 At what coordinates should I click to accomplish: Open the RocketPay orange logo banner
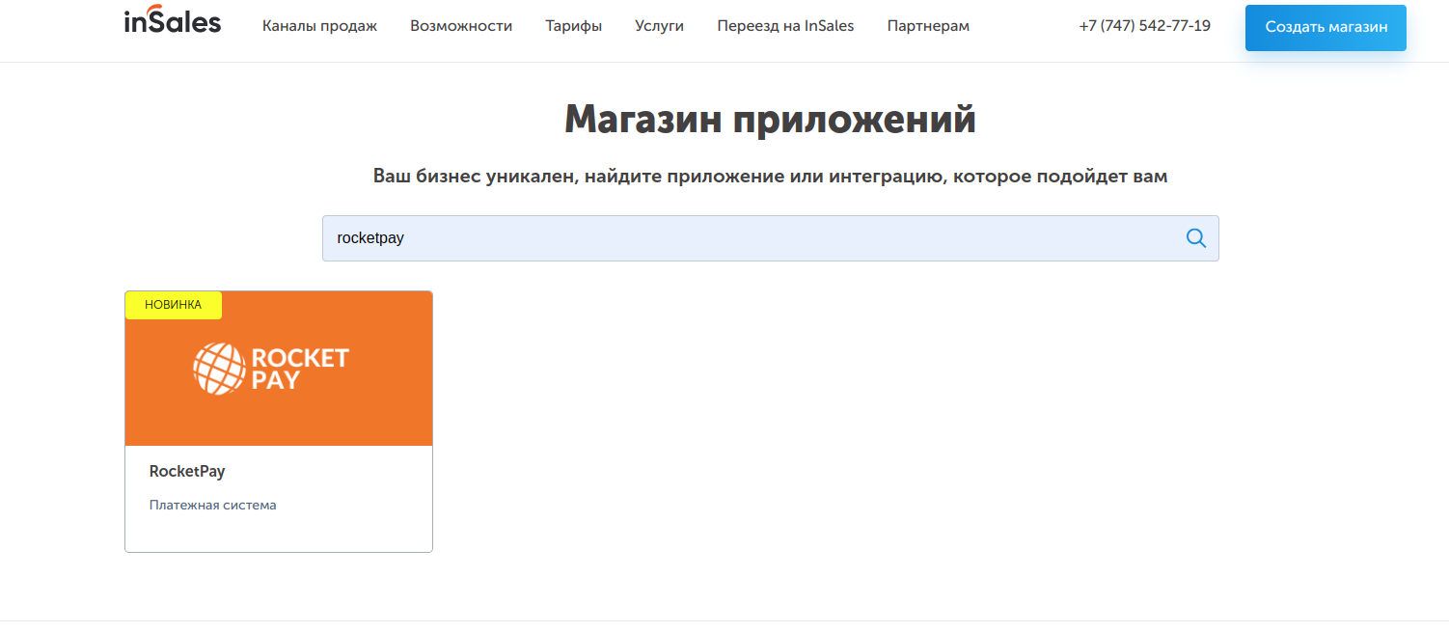pos(279,369)
